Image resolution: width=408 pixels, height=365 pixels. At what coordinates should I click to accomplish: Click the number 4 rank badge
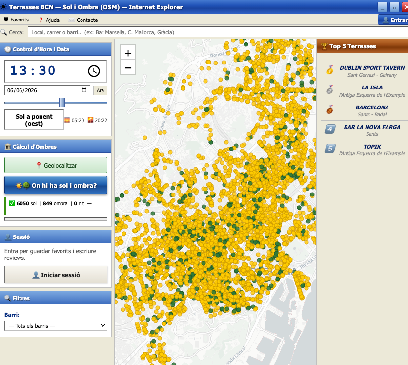330,129
